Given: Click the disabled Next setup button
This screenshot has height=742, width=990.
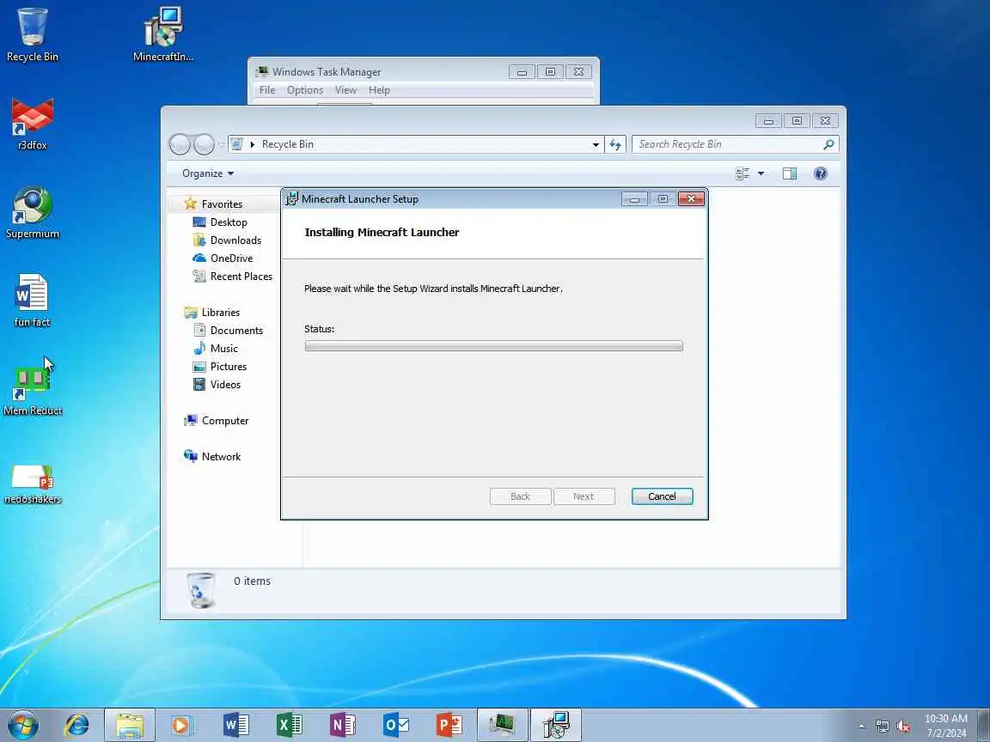Looking at the screenshot, I should (584, 496).
